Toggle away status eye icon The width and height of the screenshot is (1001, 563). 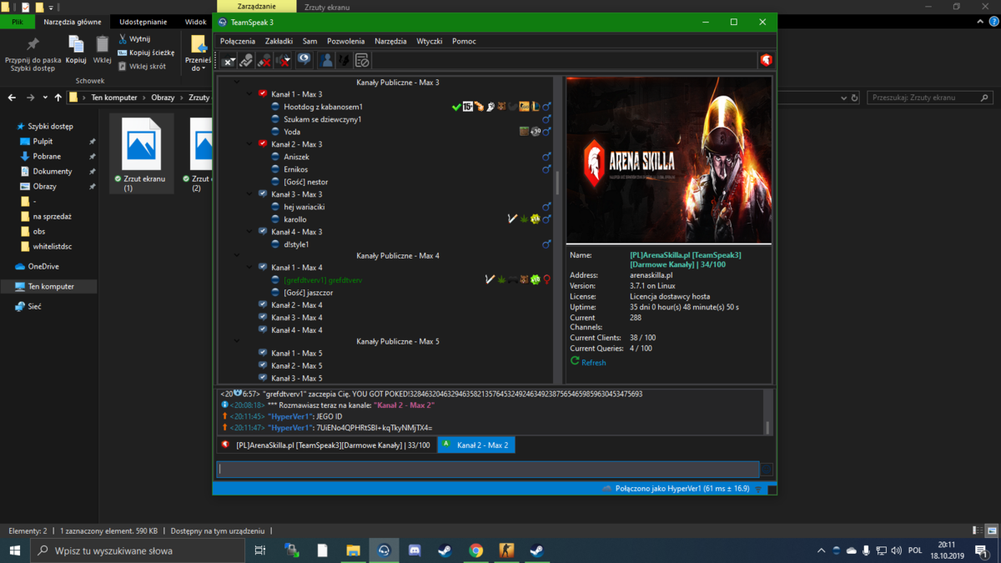(304, 60)
